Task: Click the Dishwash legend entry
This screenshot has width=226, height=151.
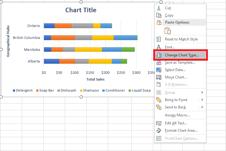Action: point(67,90)
